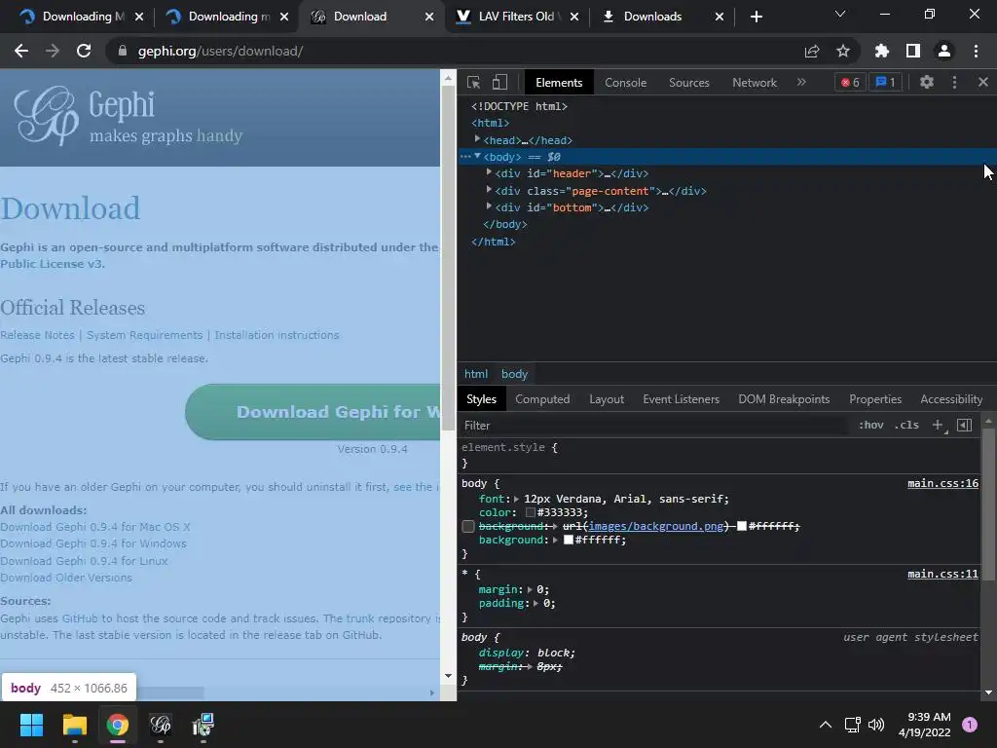
Task: Activate the inspect element picker icon
Action: pyautogui.click(x=474, y=82)
